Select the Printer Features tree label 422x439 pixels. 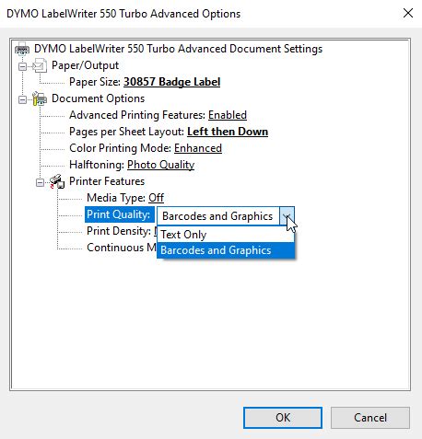pyautogui.click(x=107, y=181)
